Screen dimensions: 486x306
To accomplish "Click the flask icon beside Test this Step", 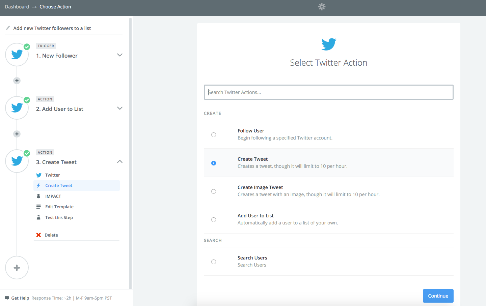I will point(38,217).
